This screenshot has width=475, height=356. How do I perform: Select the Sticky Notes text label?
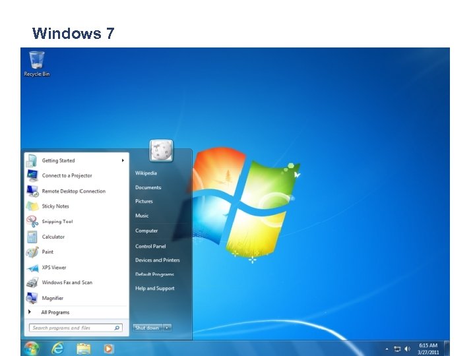point(55,206)
